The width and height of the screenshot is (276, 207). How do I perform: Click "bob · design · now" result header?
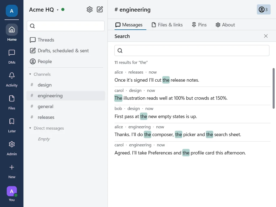tap(134, 109)
